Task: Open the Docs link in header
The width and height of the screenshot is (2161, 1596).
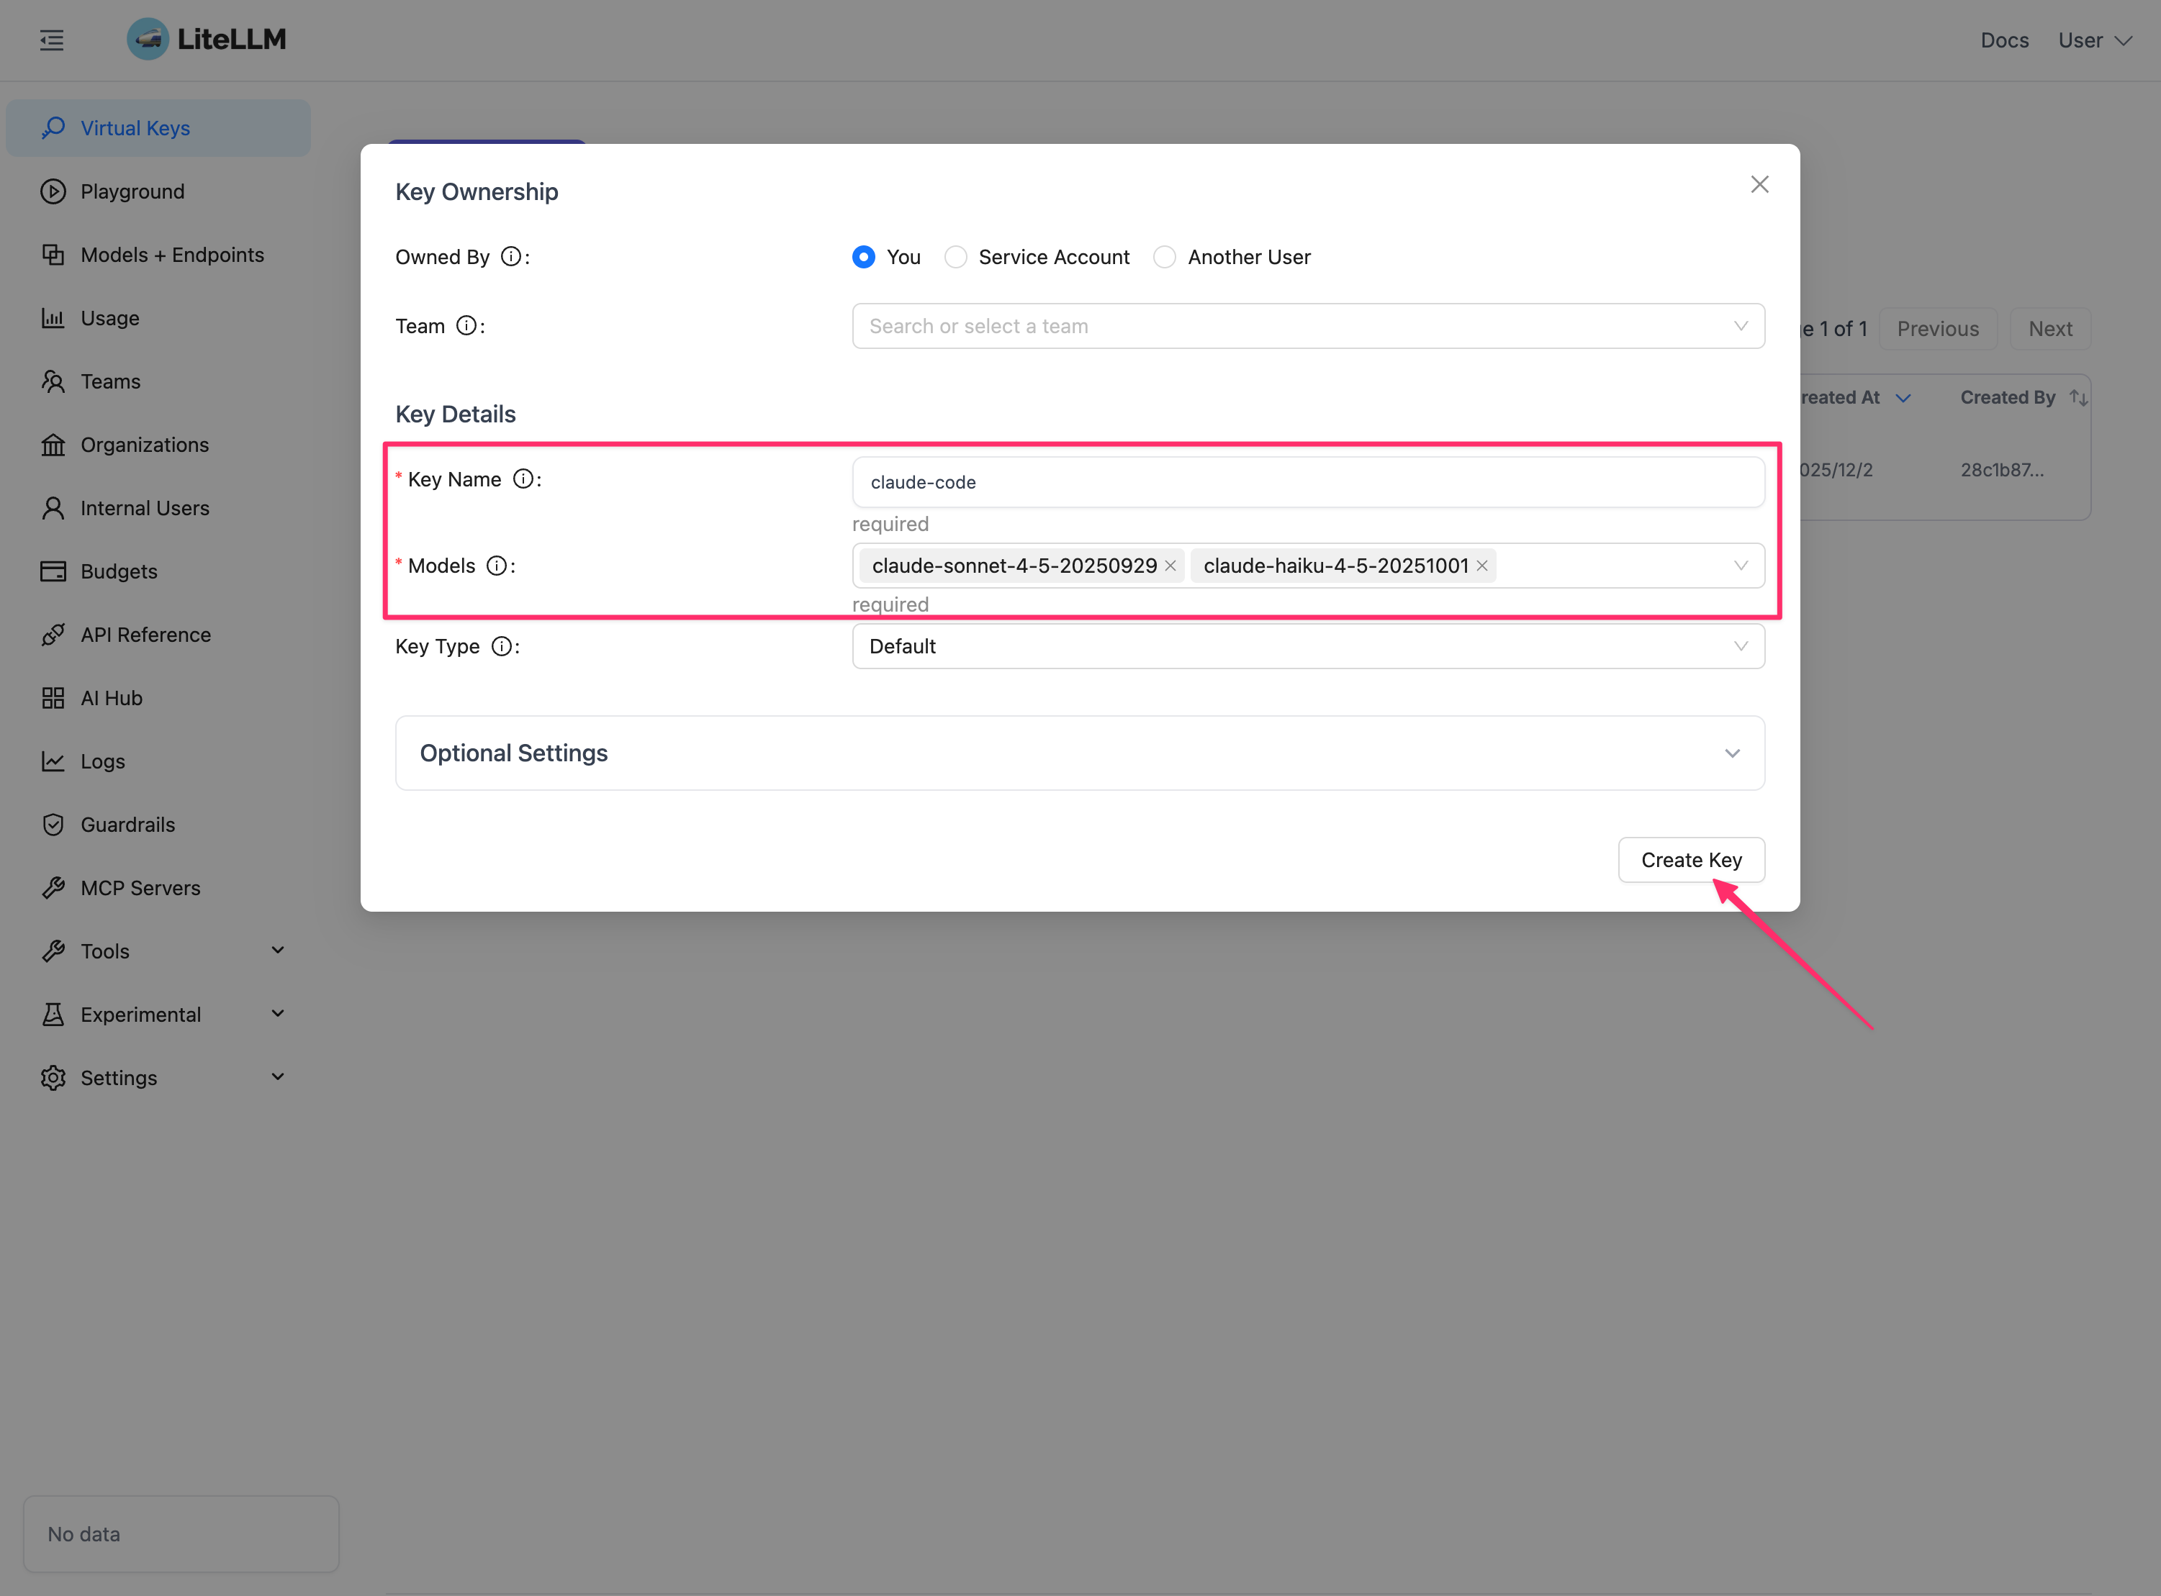Action: tap(2003, 40)
